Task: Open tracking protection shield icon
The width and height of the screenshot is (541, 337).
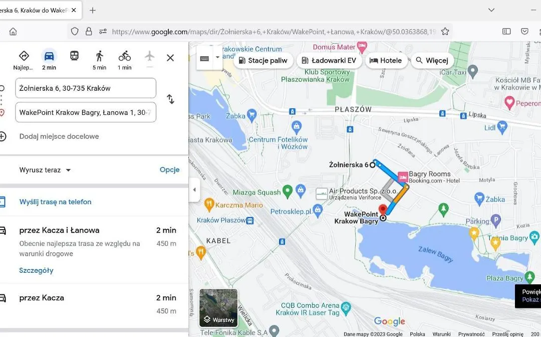Action: point(75,32)
